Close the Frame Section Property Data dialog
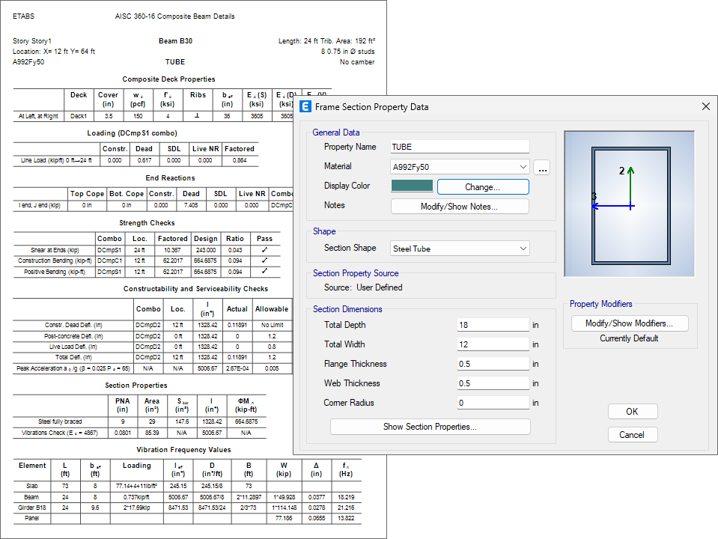Image resolution: width=718 pixels, height=539 pixels. 705,107
